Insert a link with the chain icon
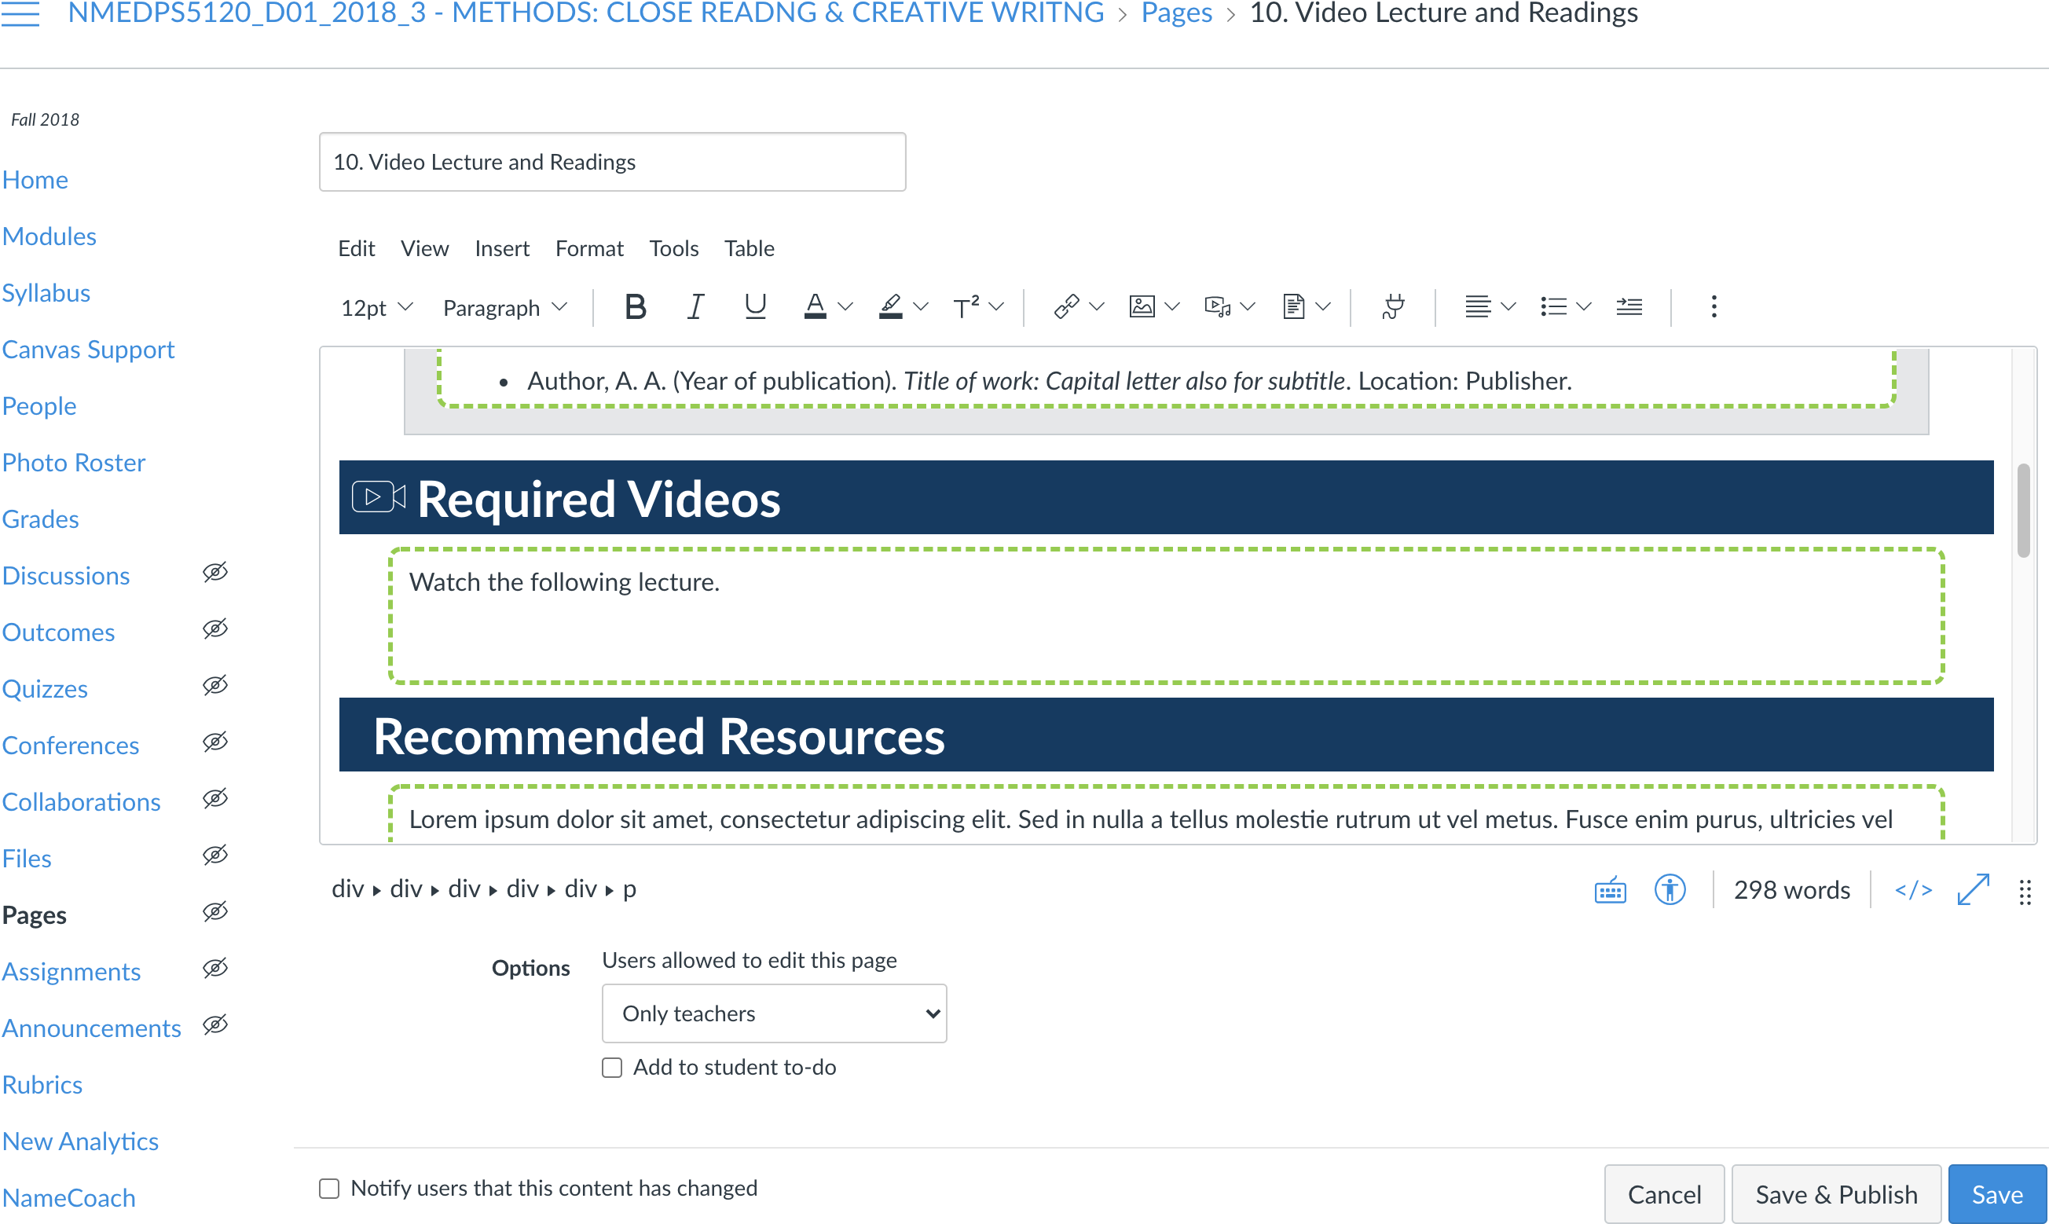This screenshot has width=2049, height=1224. (x=1067, y=307)
